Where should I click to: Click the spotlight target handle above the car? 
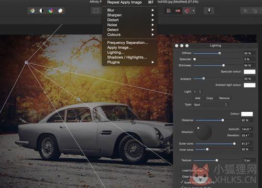click(x=79, y=99)
